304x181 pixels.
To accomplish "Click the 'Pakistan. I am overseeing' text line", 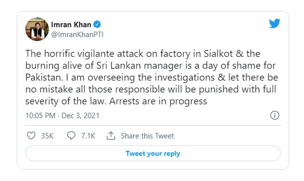I will point(152,78).
